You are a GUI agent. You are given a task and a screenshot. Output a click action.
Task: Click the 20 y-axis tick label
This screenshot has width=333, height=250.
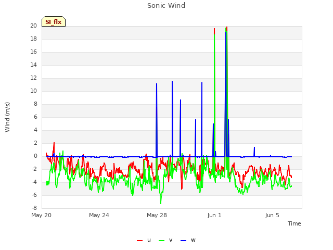pyautogui.click(x=33, y=26)
